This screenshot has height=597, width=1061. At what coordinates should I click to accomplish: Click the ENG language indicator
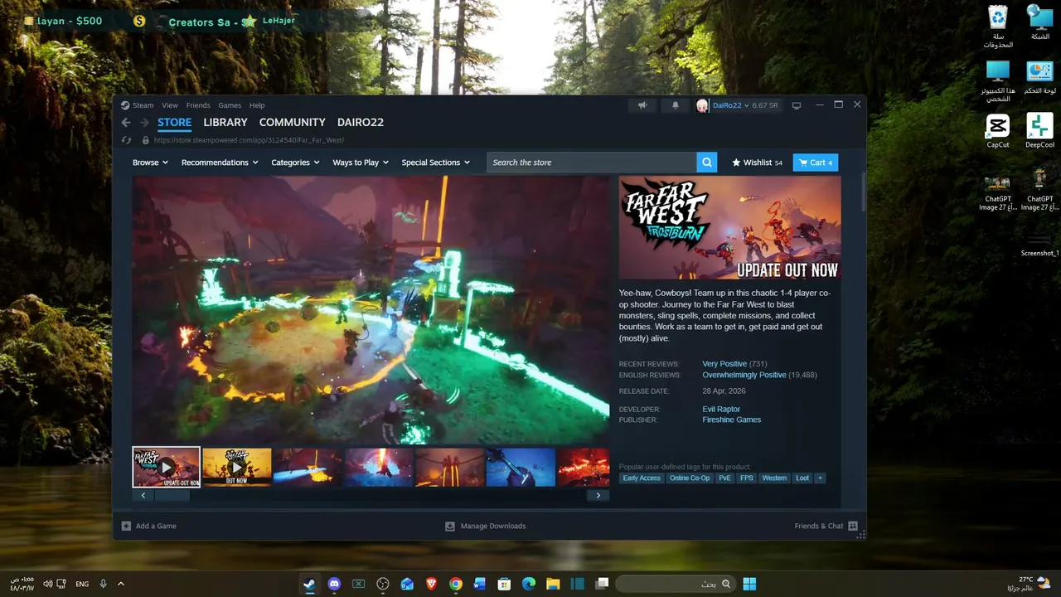(82, 584)
